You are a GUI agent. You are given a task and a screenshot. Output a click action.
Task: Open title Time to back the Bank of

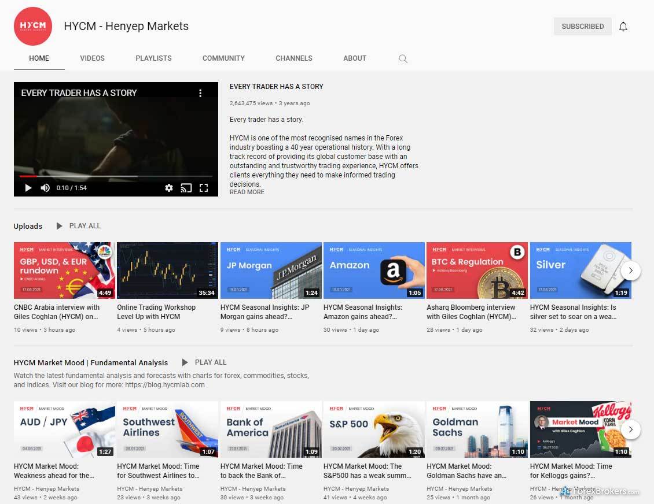pyautogui.click(x=262, y=471)
